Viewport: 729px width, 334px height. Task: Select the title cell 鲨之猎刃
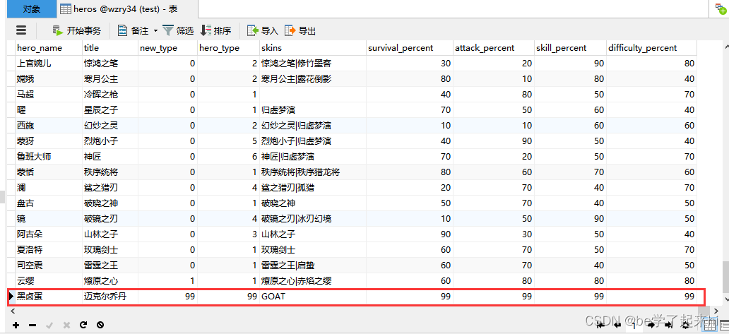[x=110, y=188]
